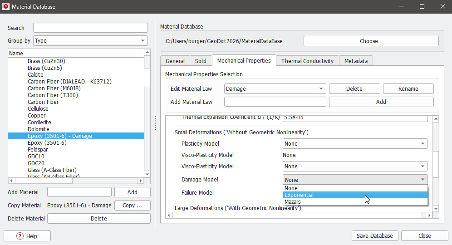The height and width of the screenshot is (245, 452).
Task: Click the Copy material button
Action: click(132, 206)
